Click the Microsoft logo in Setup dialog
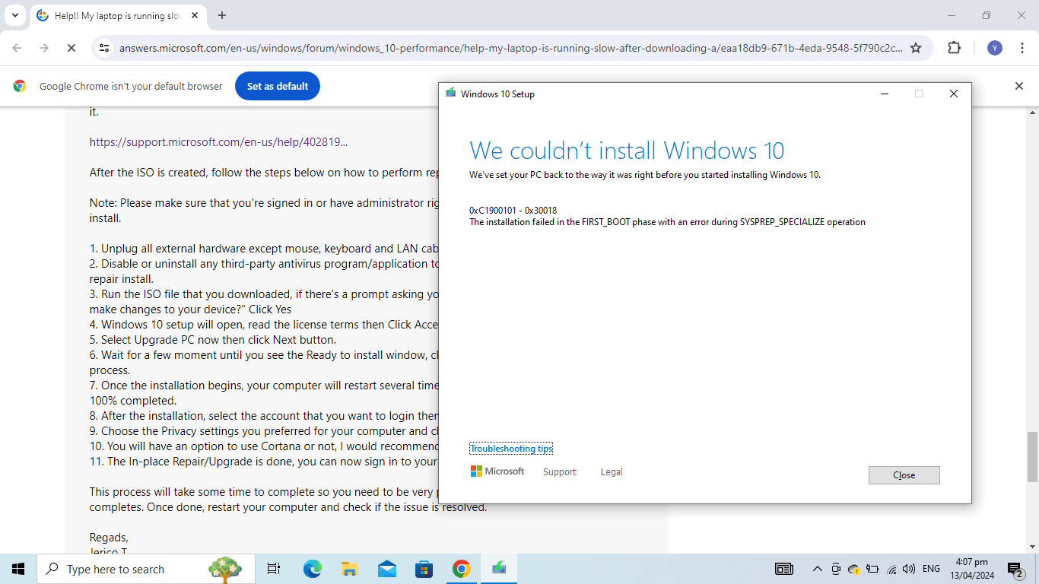This screenshot has width=1039, height=584. 497,471
